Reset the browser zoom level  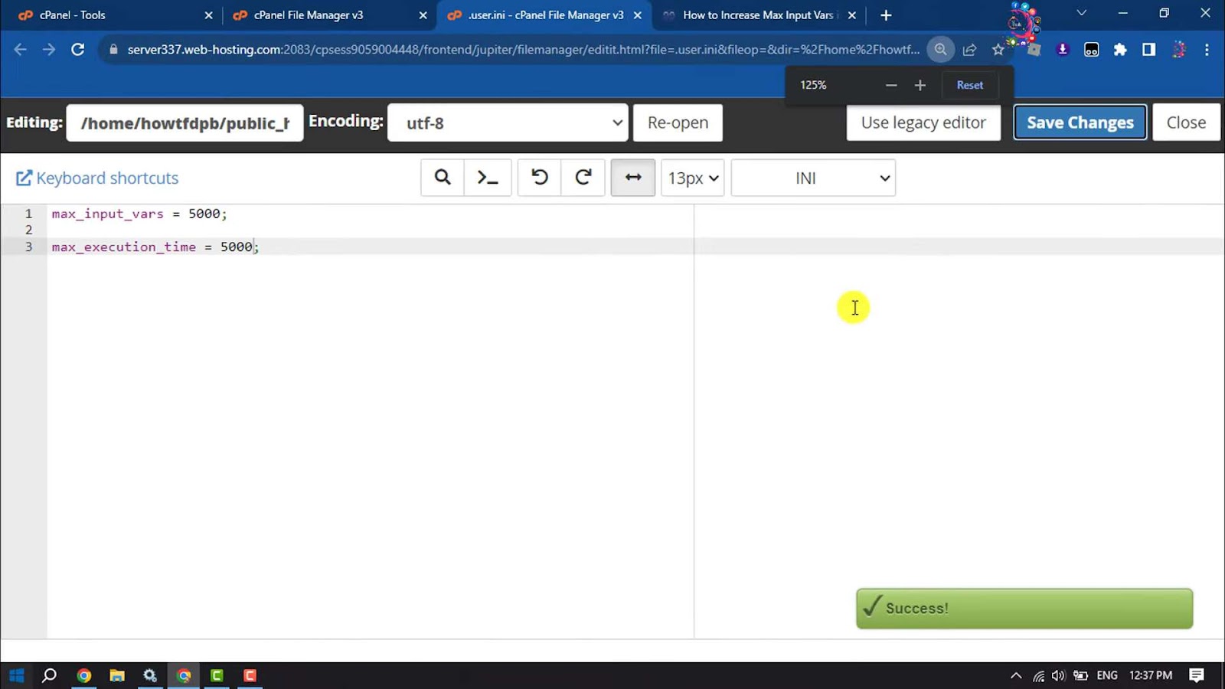969,85
